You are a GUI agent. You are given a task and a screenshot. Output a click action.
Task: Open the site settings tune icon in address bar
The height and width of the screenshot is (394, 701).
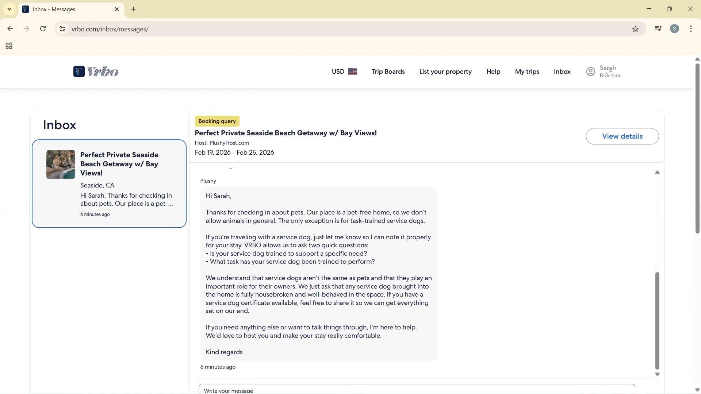tap(62, 29)
